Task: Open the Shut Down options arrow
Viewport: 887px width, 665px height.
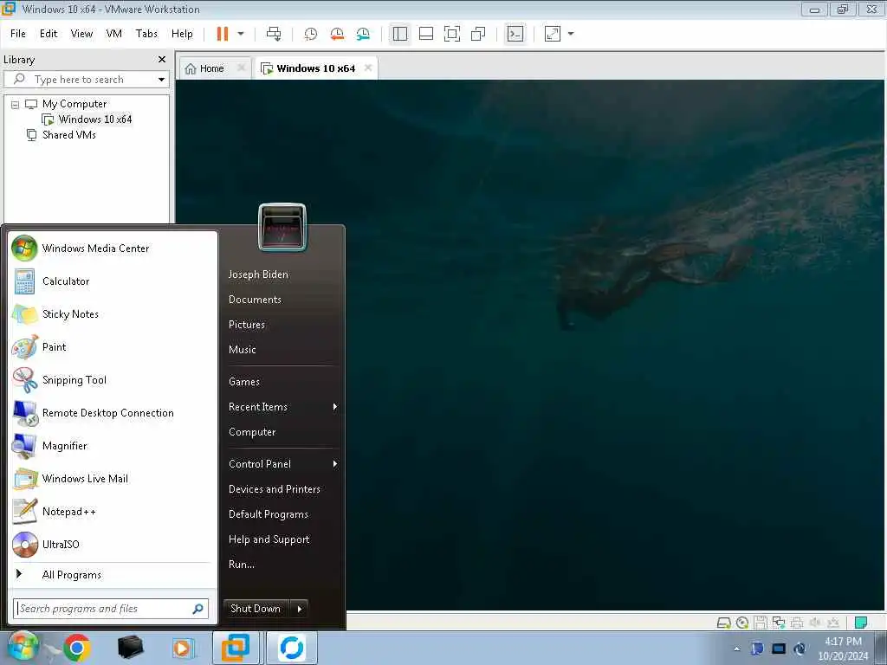Action: (x=299, y=609)
